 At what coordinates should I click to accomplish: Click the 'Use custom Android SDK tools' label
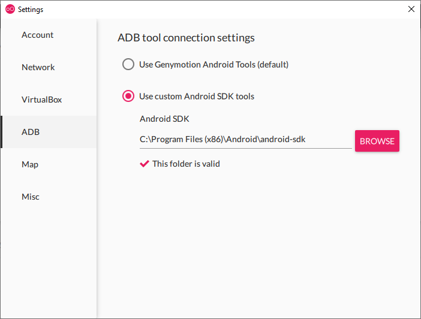click(197, 96)
